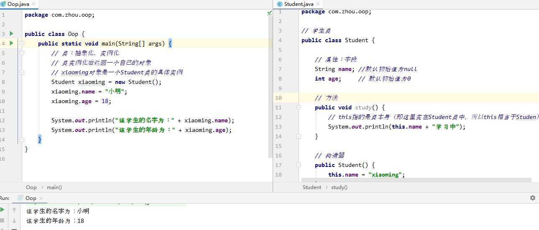This screenshot has width=539, height=230.
Task: Click the '// 构造器' comment on line 16
Action: (x=330, y=155)
